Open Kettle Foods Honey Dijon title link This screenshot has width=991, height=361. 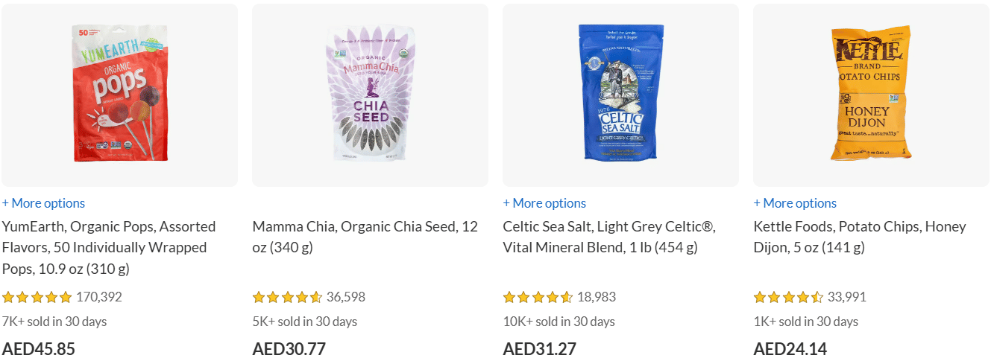pyautogui.click(x=859, y=237)
